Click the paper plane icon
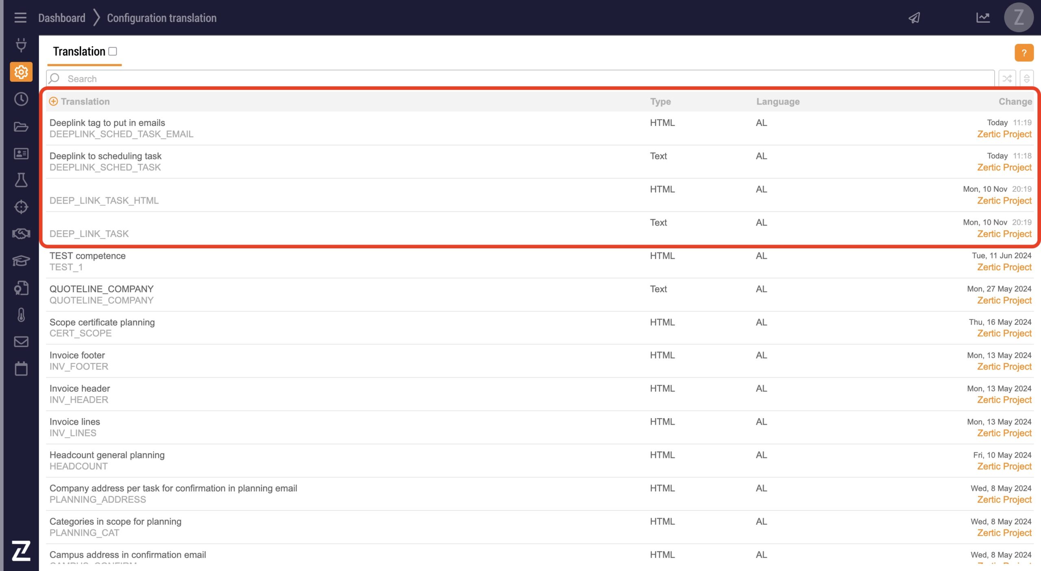This screenshot has width=1041, height=571. [x=914, y=17]
